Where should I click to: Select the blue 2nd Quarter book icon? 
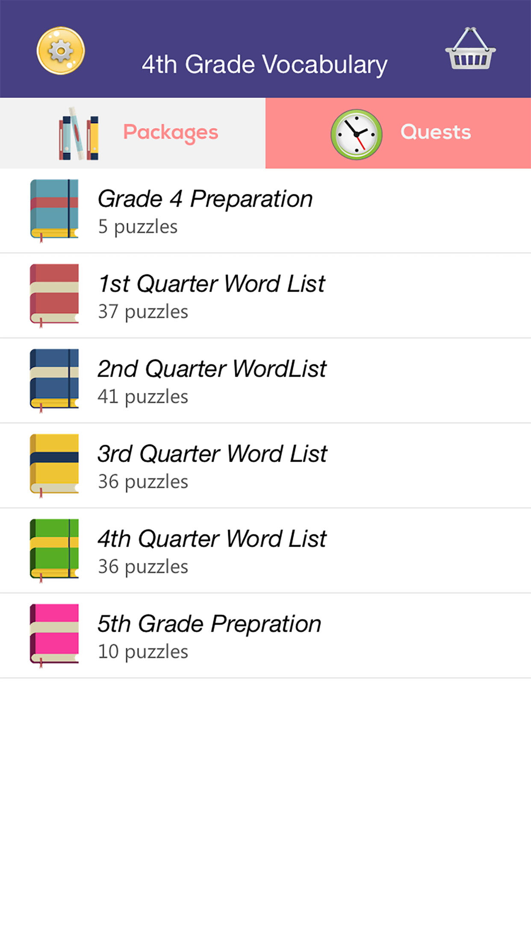(54, 380)
